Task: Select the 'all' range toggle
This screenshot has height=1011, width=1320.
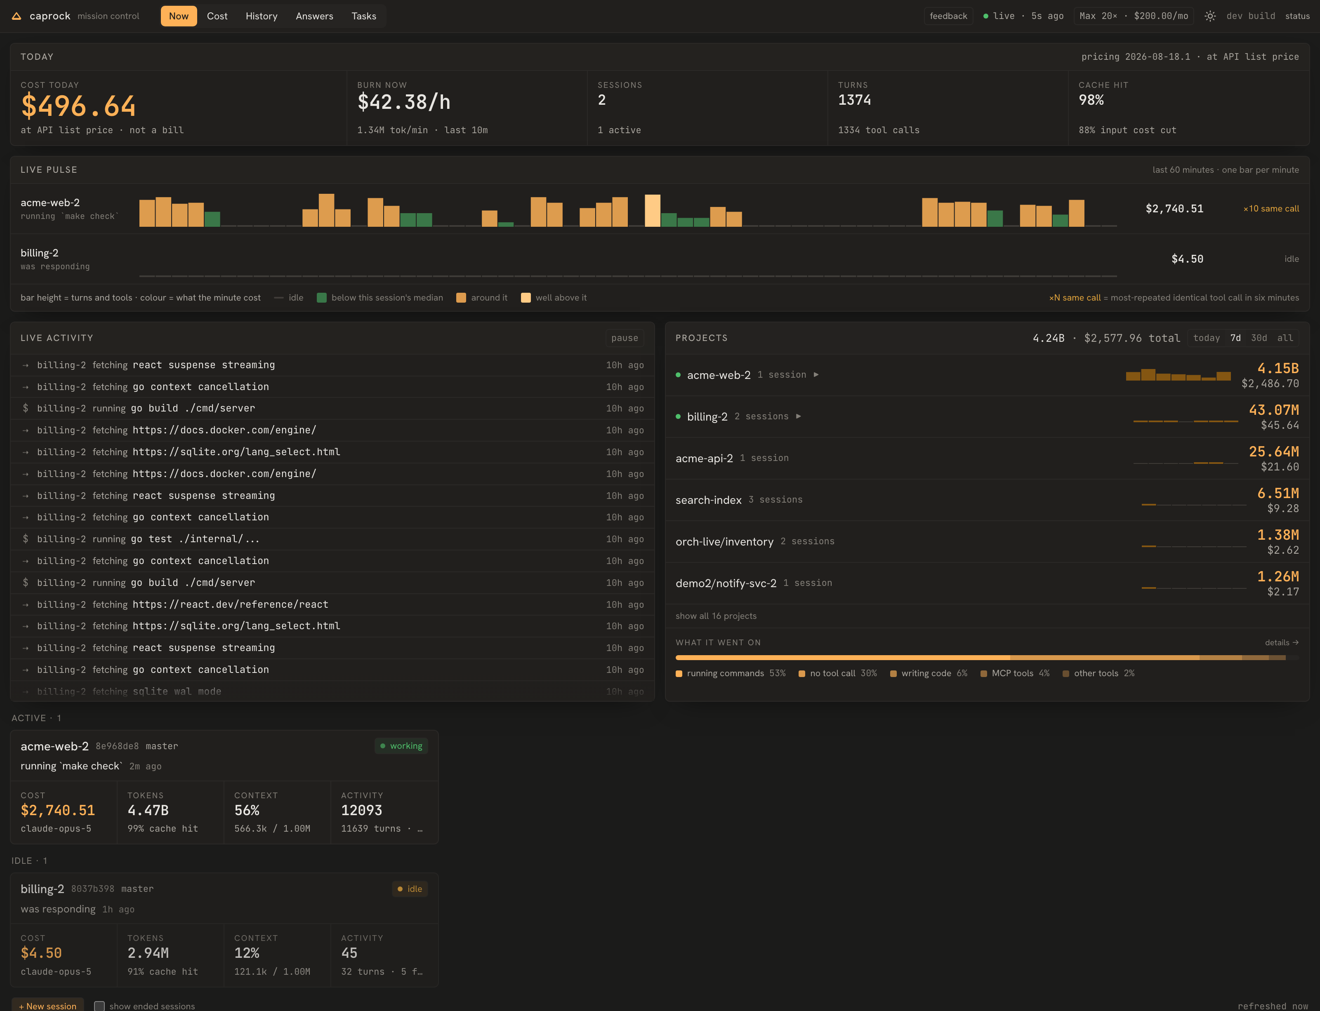Action: (x=1285, y=338)
